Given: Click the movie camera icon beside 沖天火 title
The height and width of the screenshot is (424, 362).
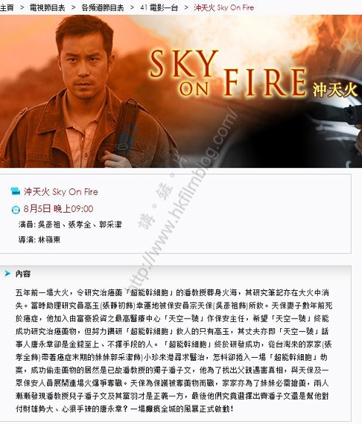Looking at the screenshot, I should (16, 191).
